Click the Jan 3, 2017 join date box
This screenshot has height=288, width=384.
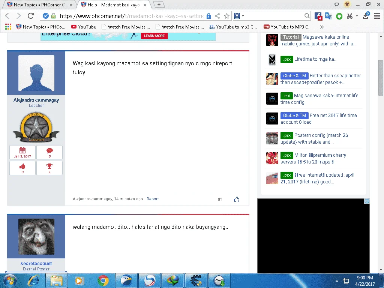pyautogui.click(x=22, y=152)
